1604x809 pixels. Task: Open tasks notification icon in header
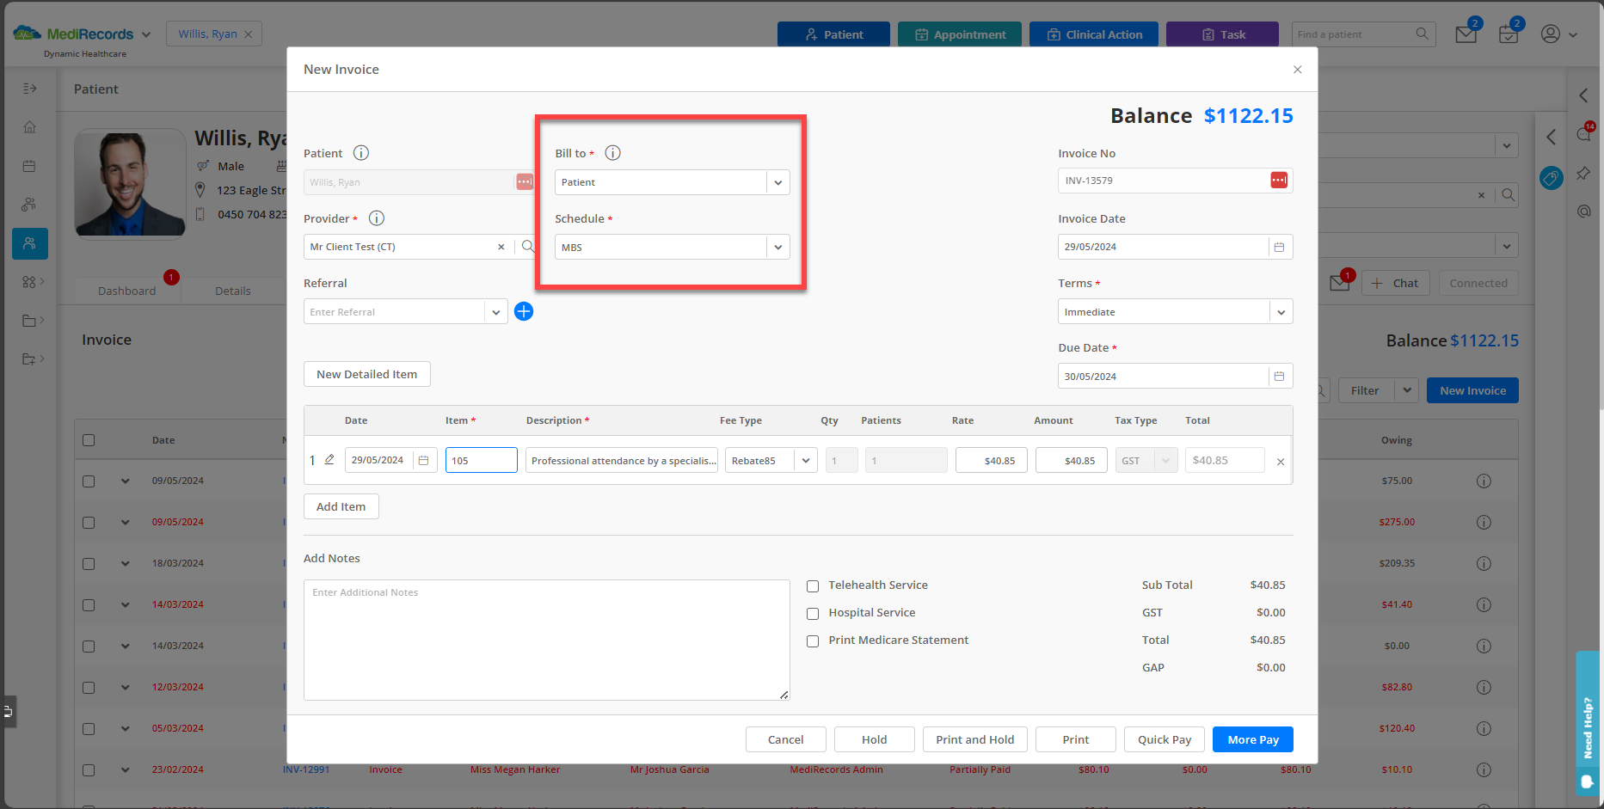[1509, 34]
